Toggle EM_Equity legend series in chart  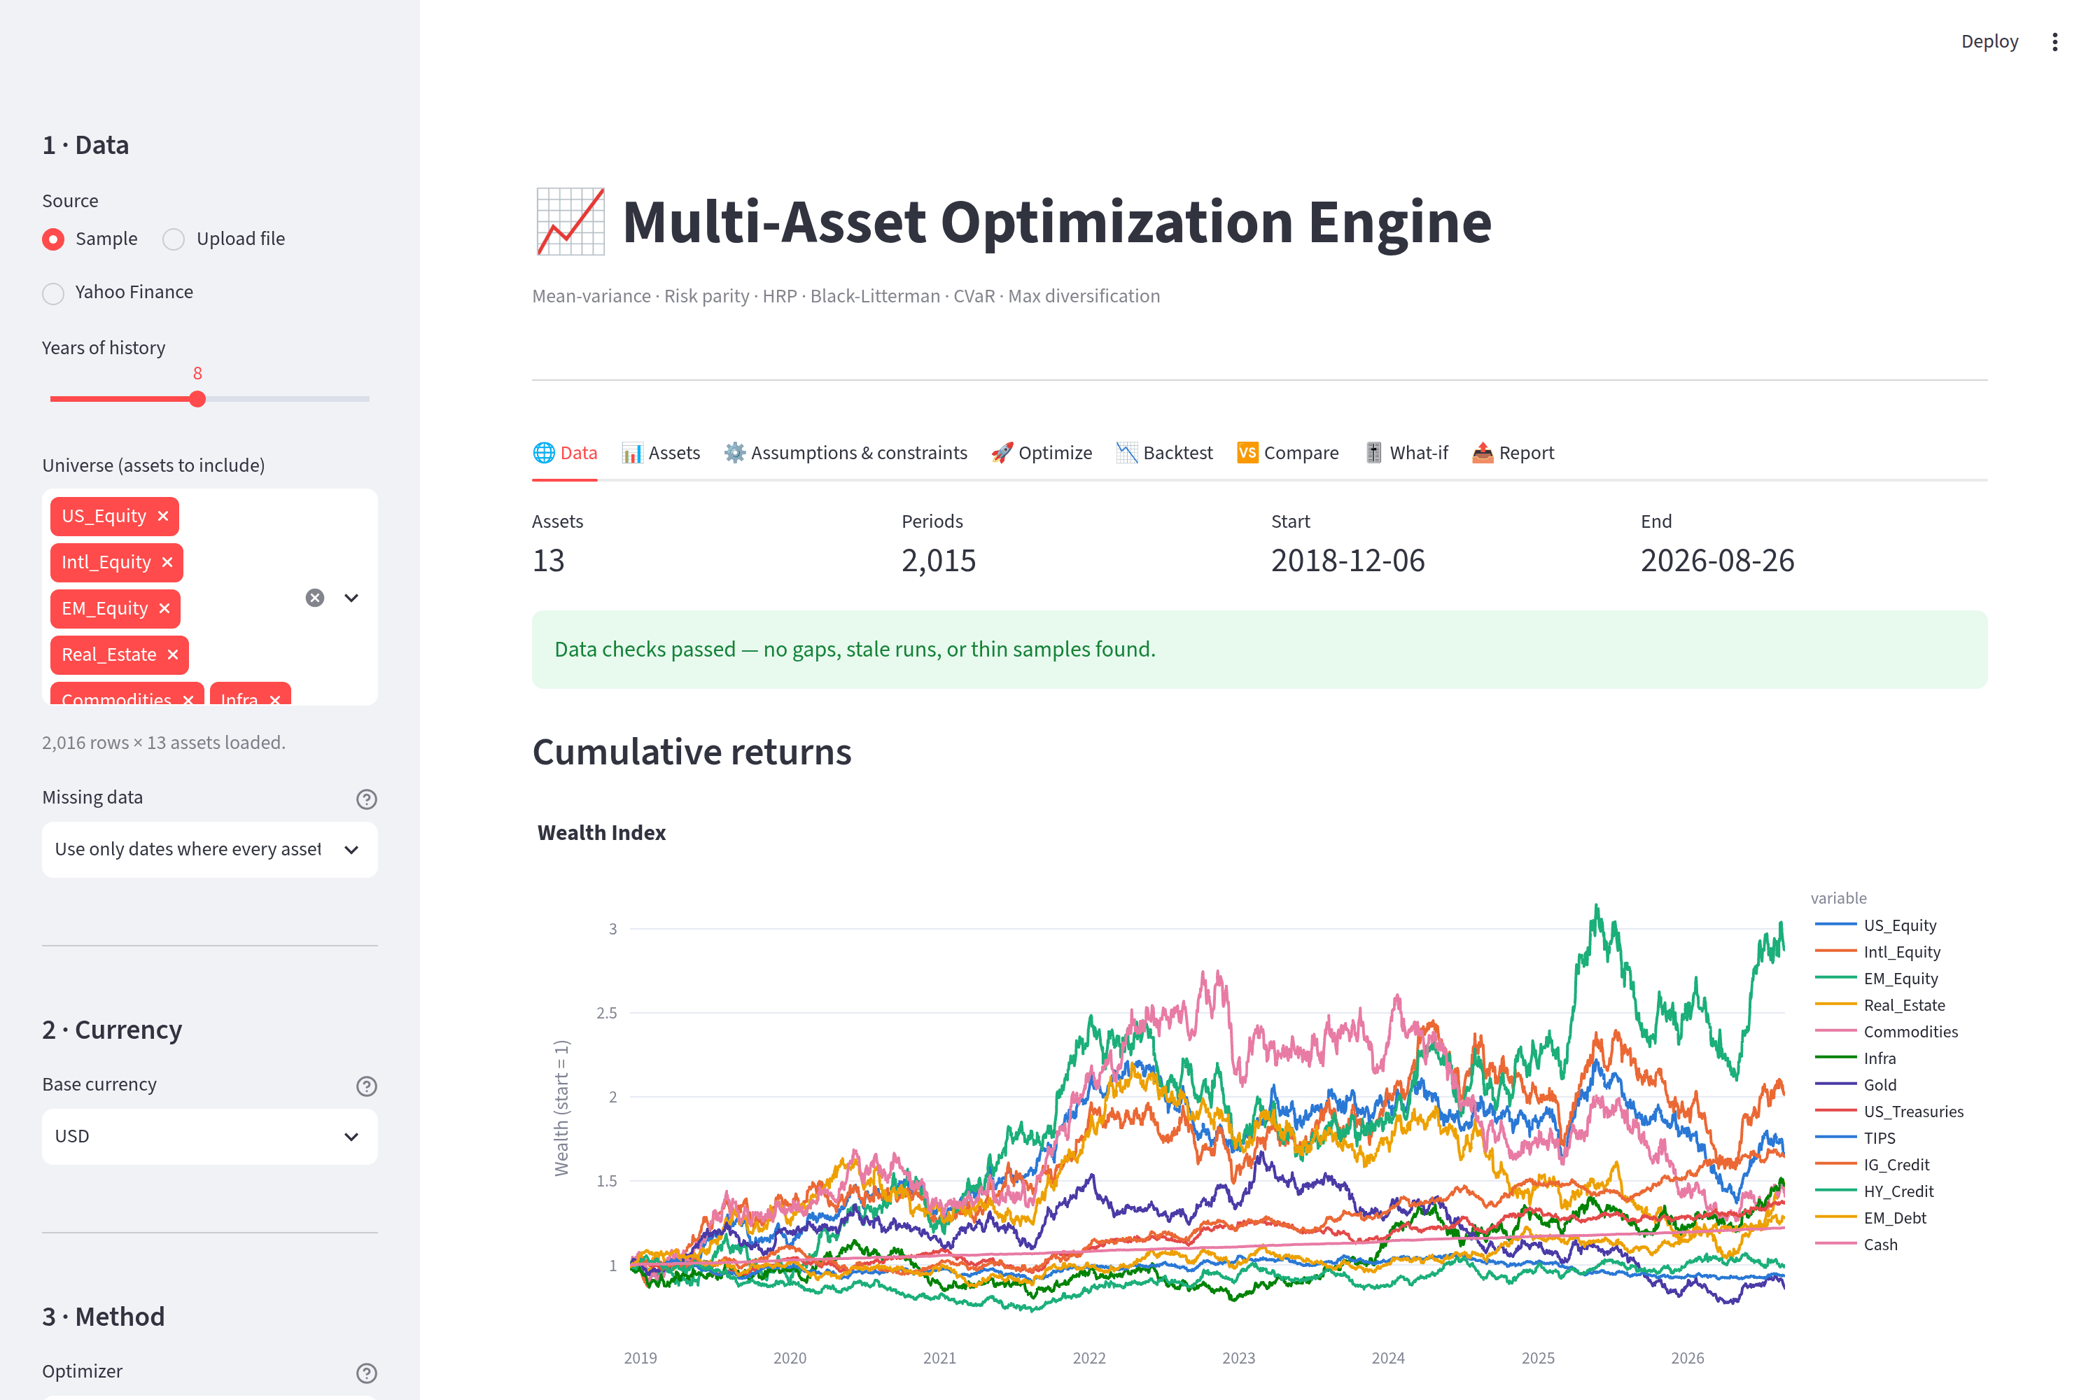(x=1877, y=979)
